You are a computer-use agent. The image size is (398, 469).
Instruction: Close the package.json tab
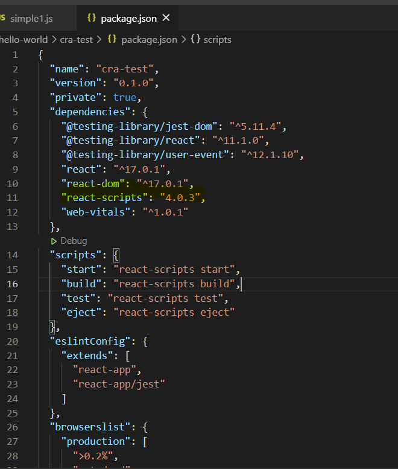coord(166,18)
